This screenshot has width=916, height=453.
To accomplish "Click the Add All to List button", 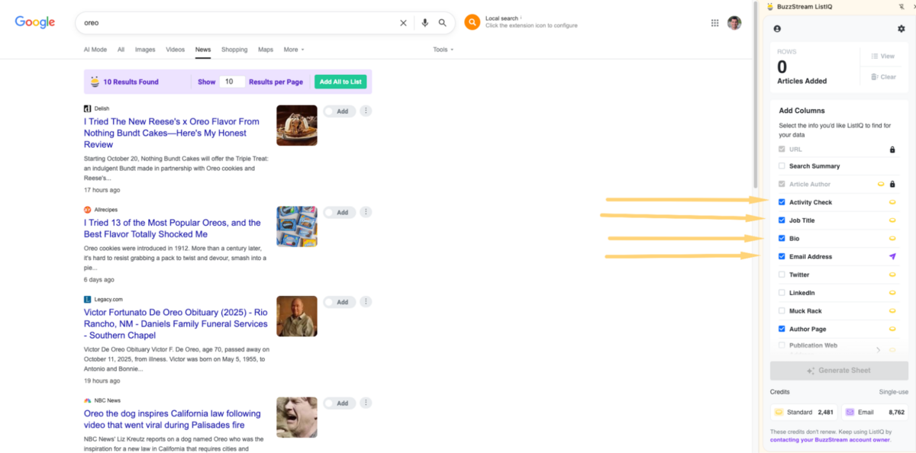I will (340, 82).
